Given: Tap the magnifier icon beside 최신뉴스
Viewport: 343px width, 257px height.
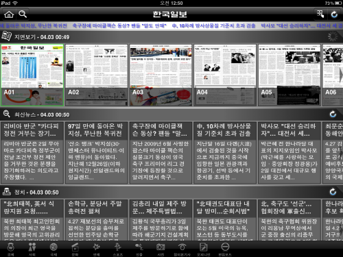Looking at the screenshot, I should [6, 114].
